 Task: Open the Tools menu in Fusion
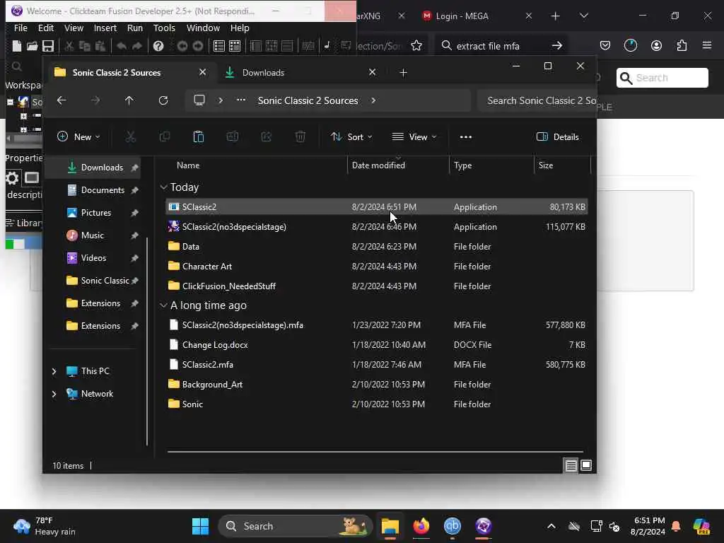point(164,28)
